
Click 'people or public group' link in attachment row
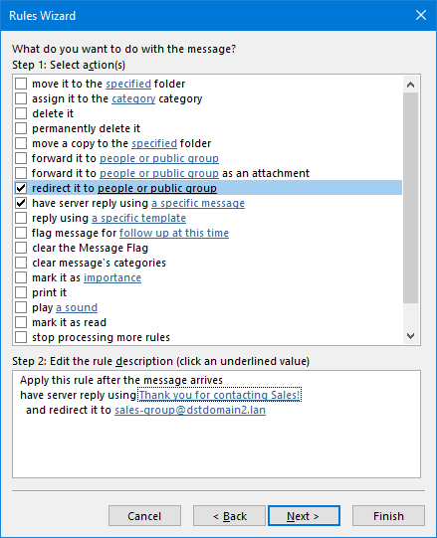tap(159, 173)
